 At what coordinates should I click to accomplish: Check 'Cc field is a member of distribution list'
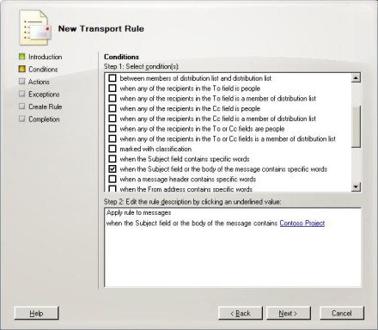point(113,119)
